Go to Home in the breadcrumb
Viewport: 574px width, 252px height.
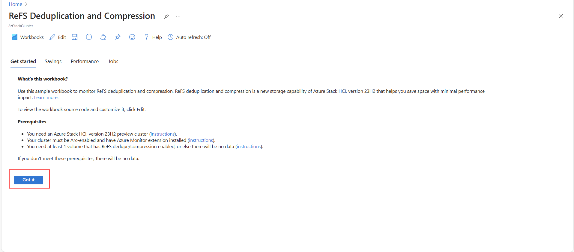(15, 4)
